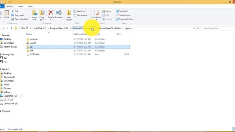Select the x64 folder

[77, 47]
